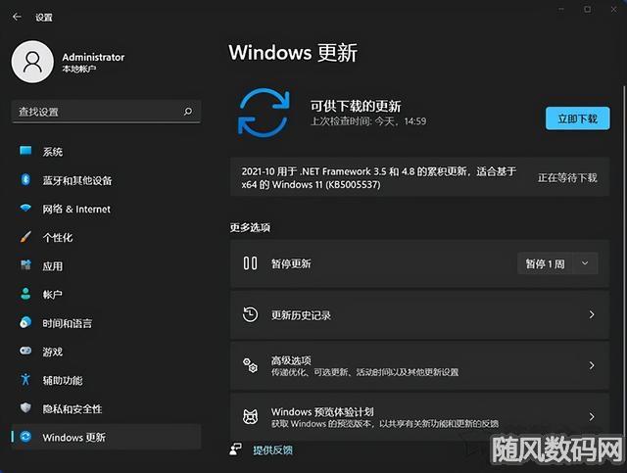Click the feedback person icon
Image resolution: width=627 pixels, height=473 pixels.
click(235, 449)
